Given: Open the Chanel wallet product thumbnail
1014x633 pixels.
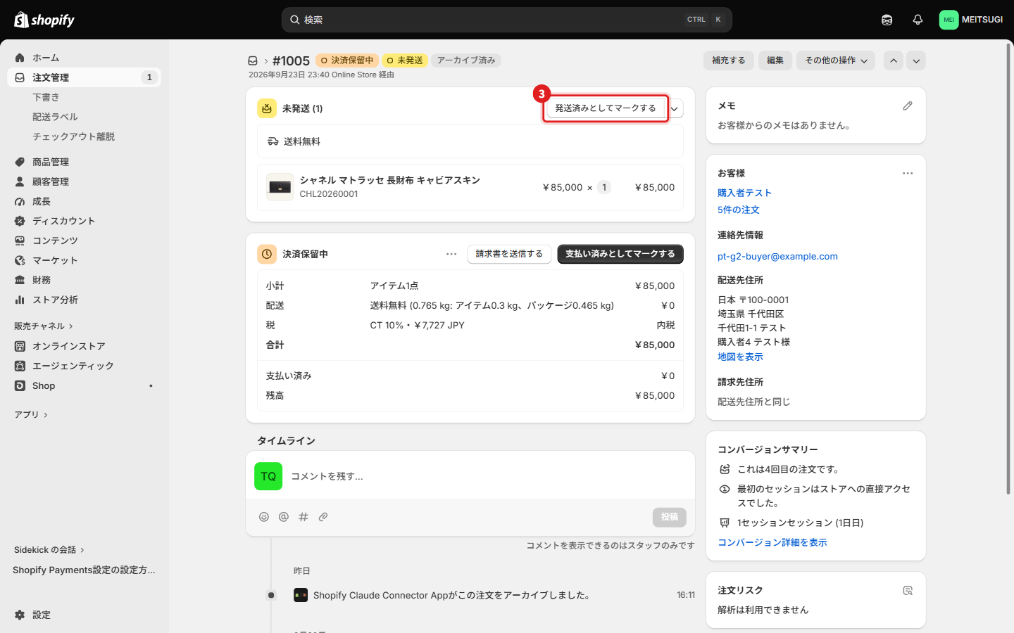Looking at the screenshot, I should click(x=280, y=187).
